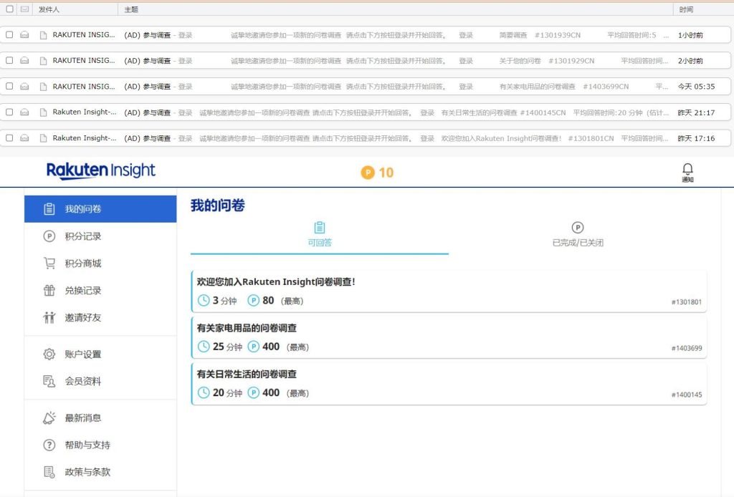Sort emails by 主题 column
The height and width of the screenshot is (497, 734).
point(131,9)
